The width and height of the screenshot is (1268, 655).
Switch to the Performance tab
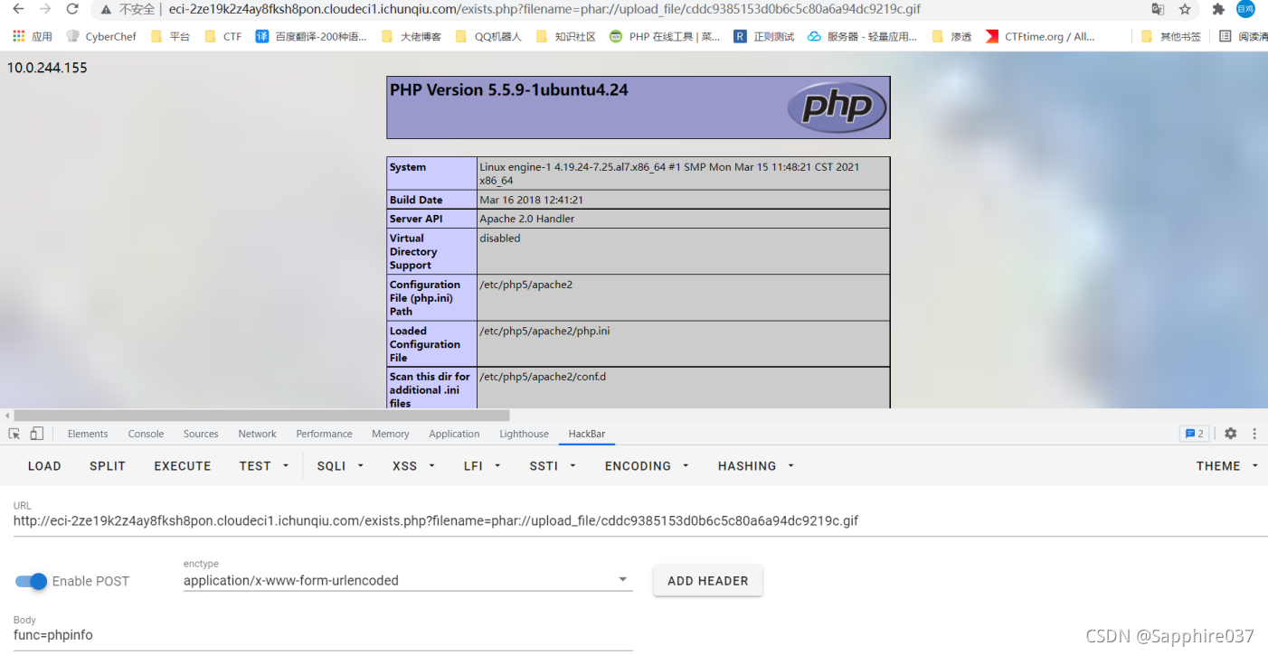pos(324,434)
